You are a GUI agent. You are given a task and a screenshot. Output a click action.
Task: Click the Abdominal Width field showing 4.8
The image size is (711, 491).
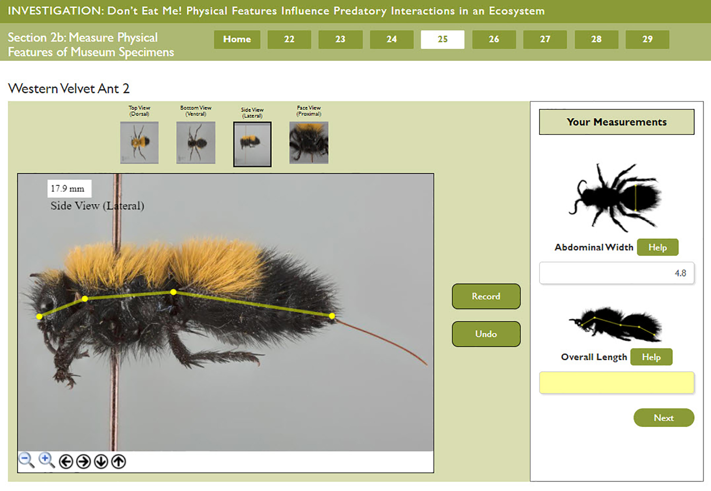click(x=617, y=273)
